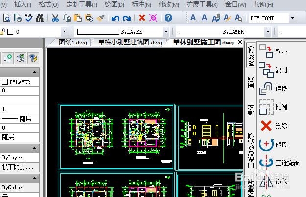Click the A text edit with sheet icon
306x197 pixels.
[216, 18]
